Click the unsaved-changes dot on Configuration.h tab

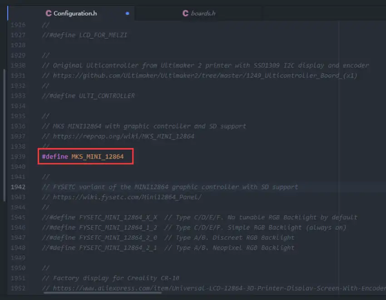click(x=127, y=14)
